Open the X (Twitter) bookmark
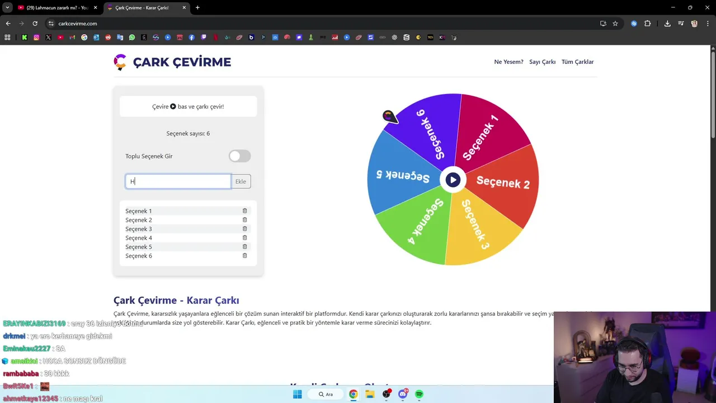This screenshot has height=403, width=716. [49, 38]
